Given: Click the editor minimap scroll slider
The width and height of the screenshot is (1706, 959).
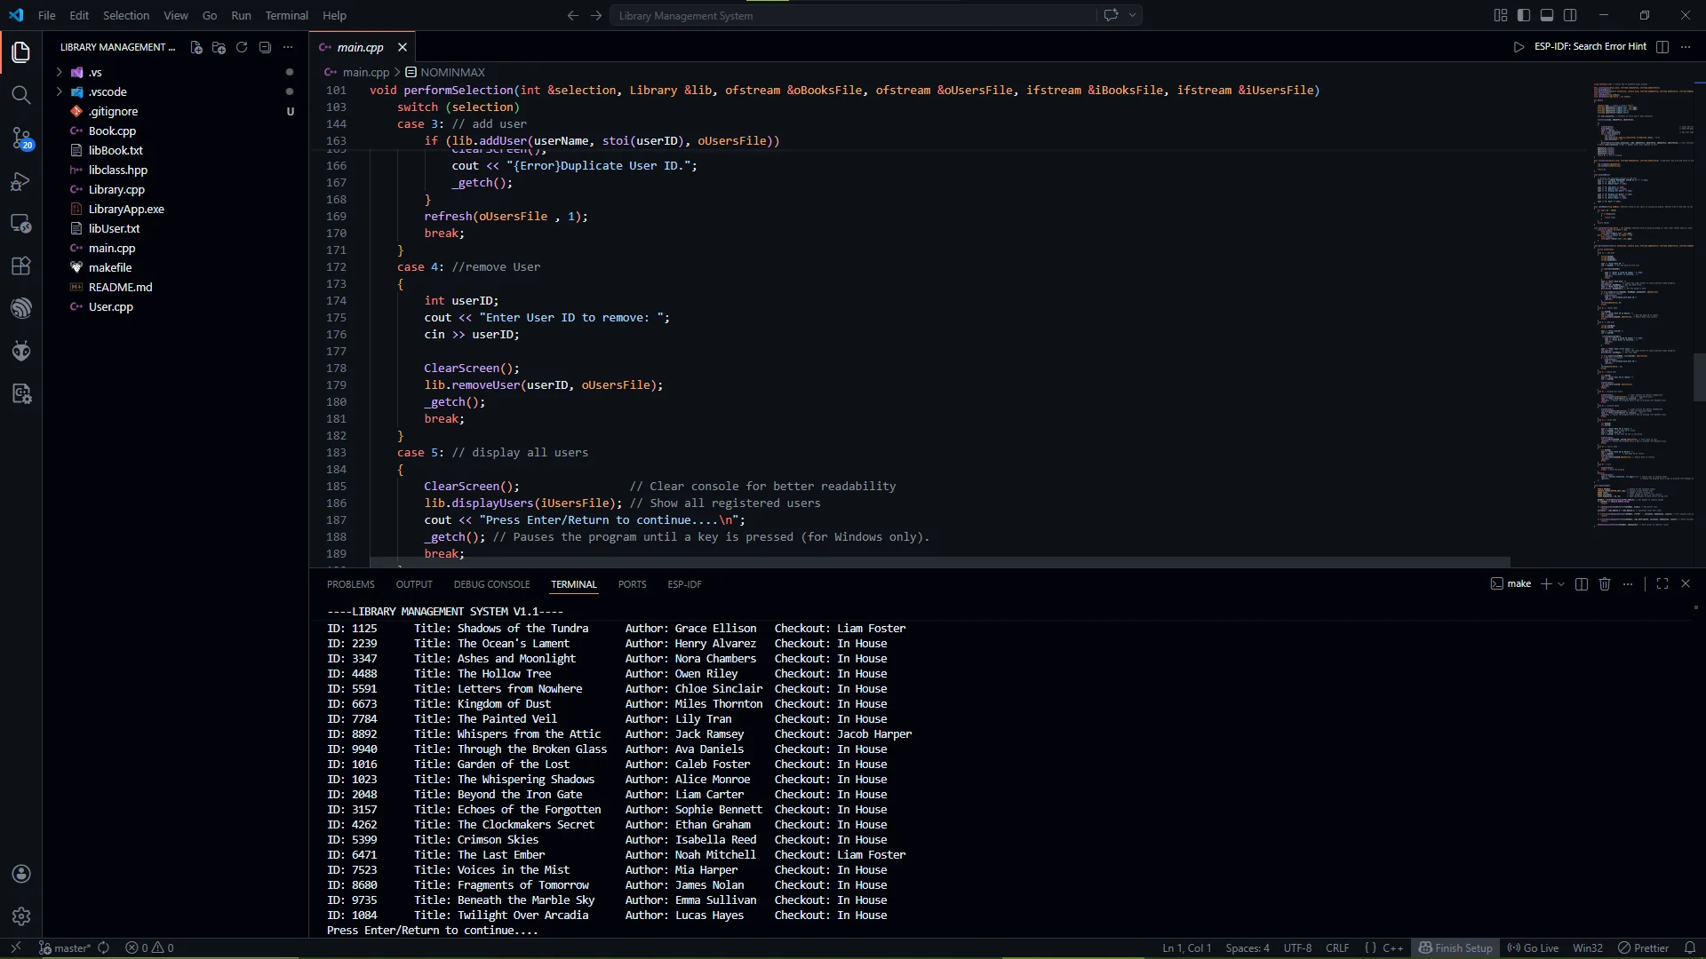Looking at the screenshot, I should [1698, 377].
